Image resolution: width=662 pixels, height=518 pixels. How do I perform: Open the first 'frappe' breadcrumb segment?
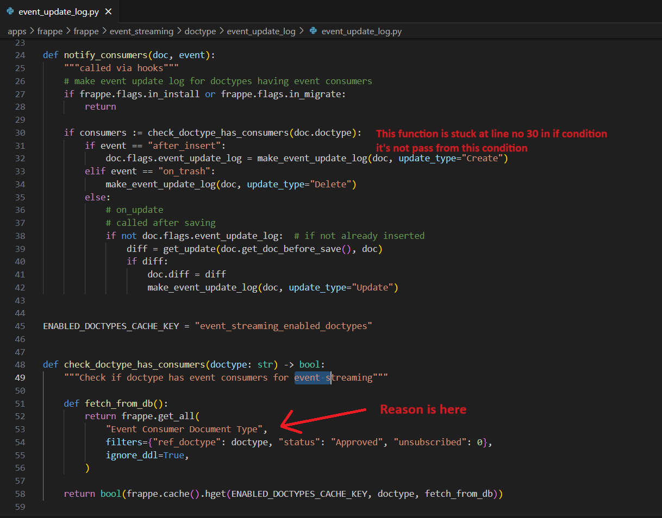[x=50, y=31]
